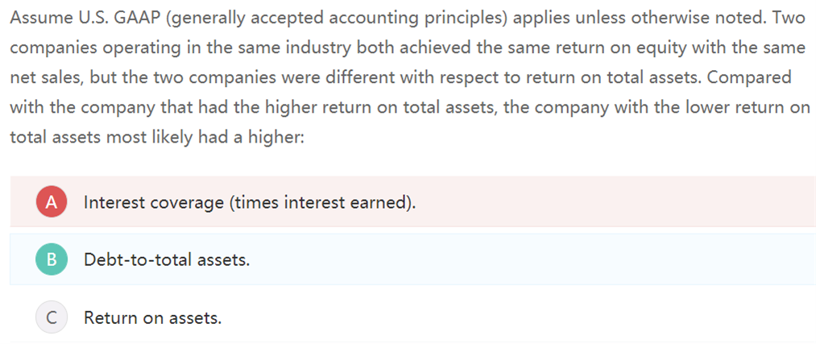Click "(times interest earned)" in option A
The height and width of the screenshot is (344, 816).
324,202
